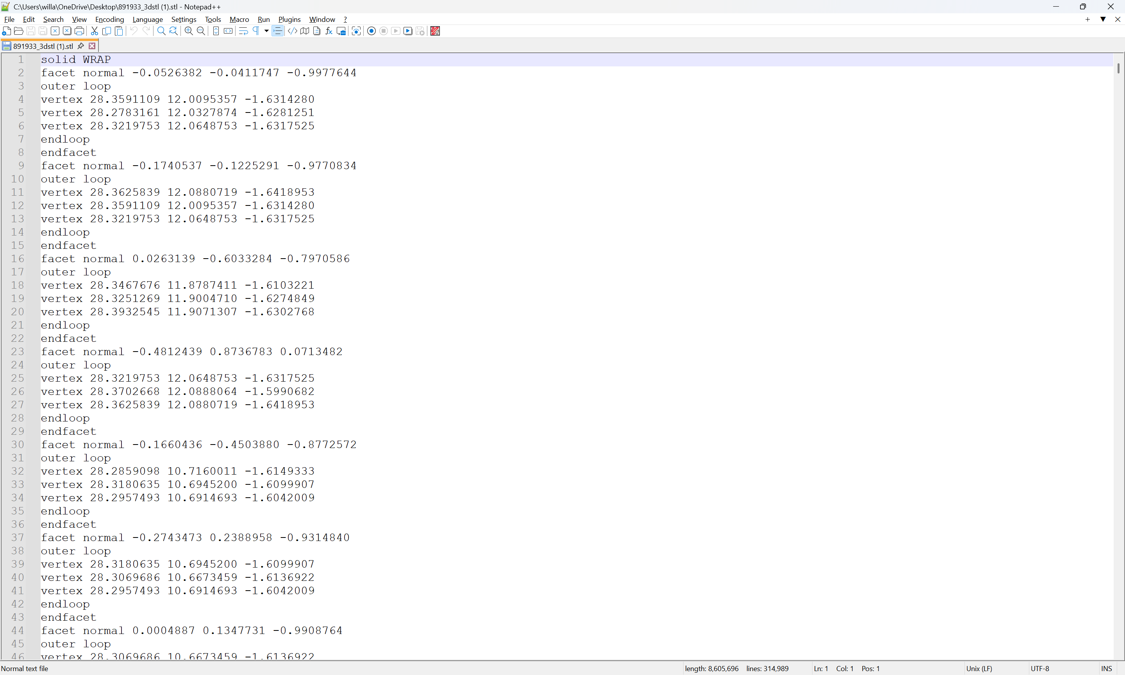This screenshot has height=675, width=1125.
Task: Pin the 891933_3dstl tab
Action: click(x=81, y=46)
